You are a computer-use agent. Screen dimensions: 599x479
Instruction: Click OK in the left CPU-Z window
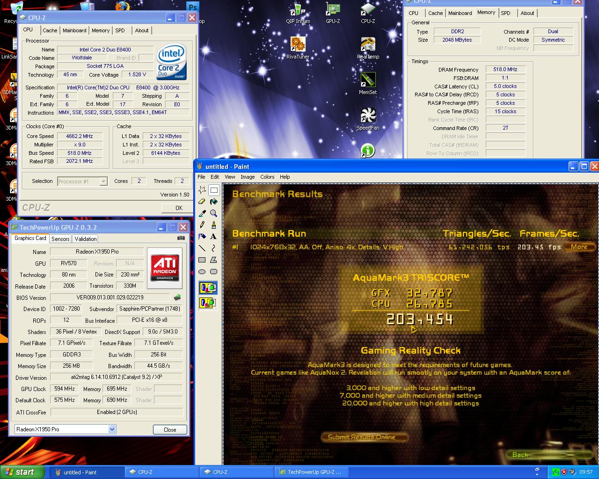(179, 208)
